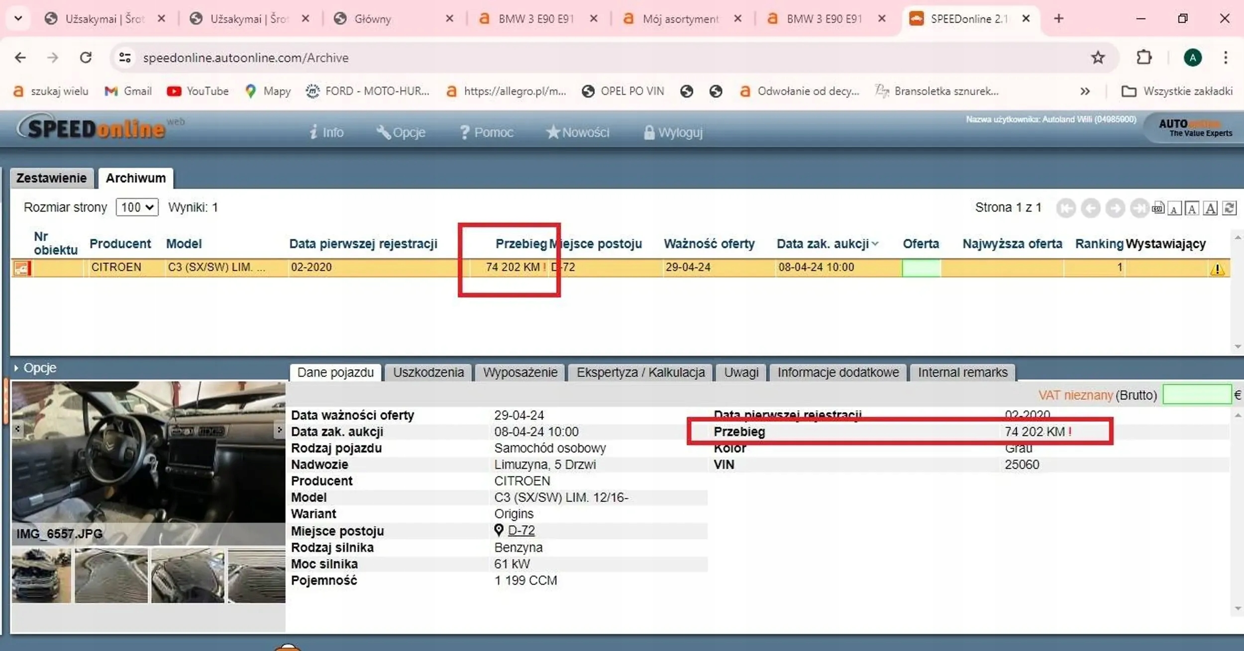Viewport: 1244px width, 651px height.
Task: Sort by Data zak. aukcji column arrow
Action: (875, 244)
